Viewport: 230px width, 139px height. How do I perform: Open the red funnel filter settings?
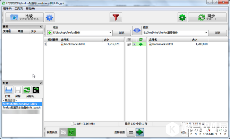pos(116,17)
